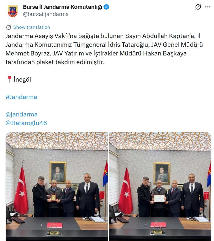Click the Grok icon beside Show translation
The height and width of the screenshot is (241, 214).
[x=9, y=27]
